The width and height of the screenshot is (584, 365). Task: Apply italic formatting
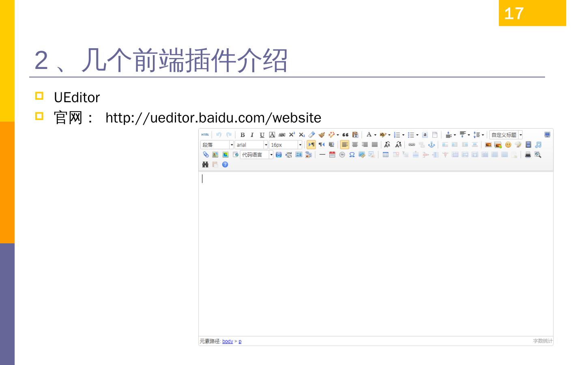[252, 135]
